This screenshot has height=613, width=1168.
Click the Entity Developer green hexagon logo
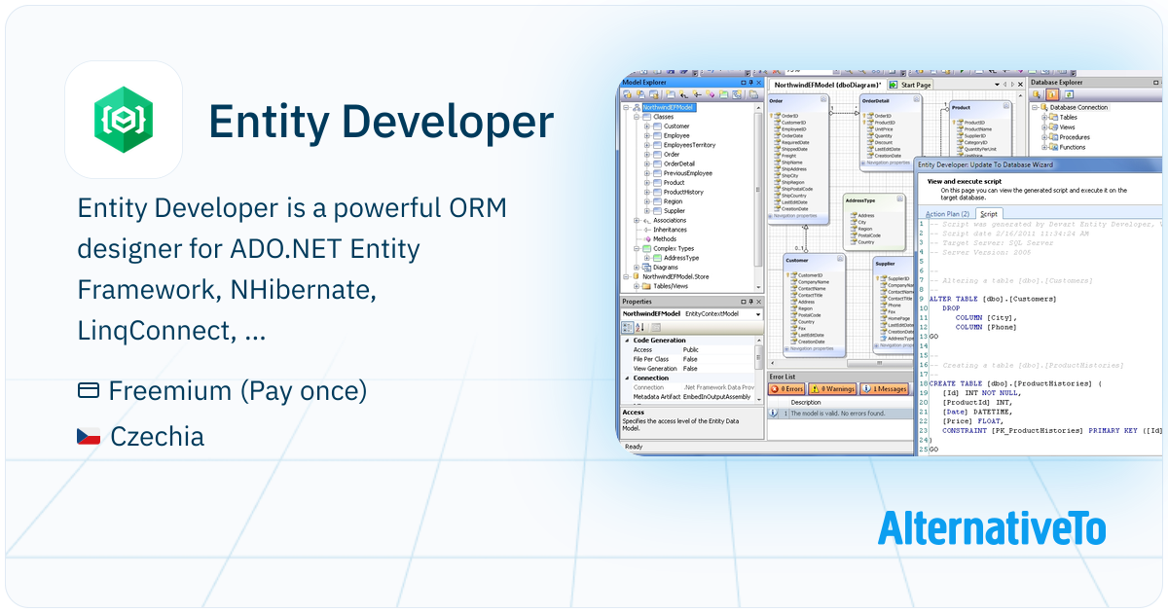pyautogui.click(x=124, y=120)
